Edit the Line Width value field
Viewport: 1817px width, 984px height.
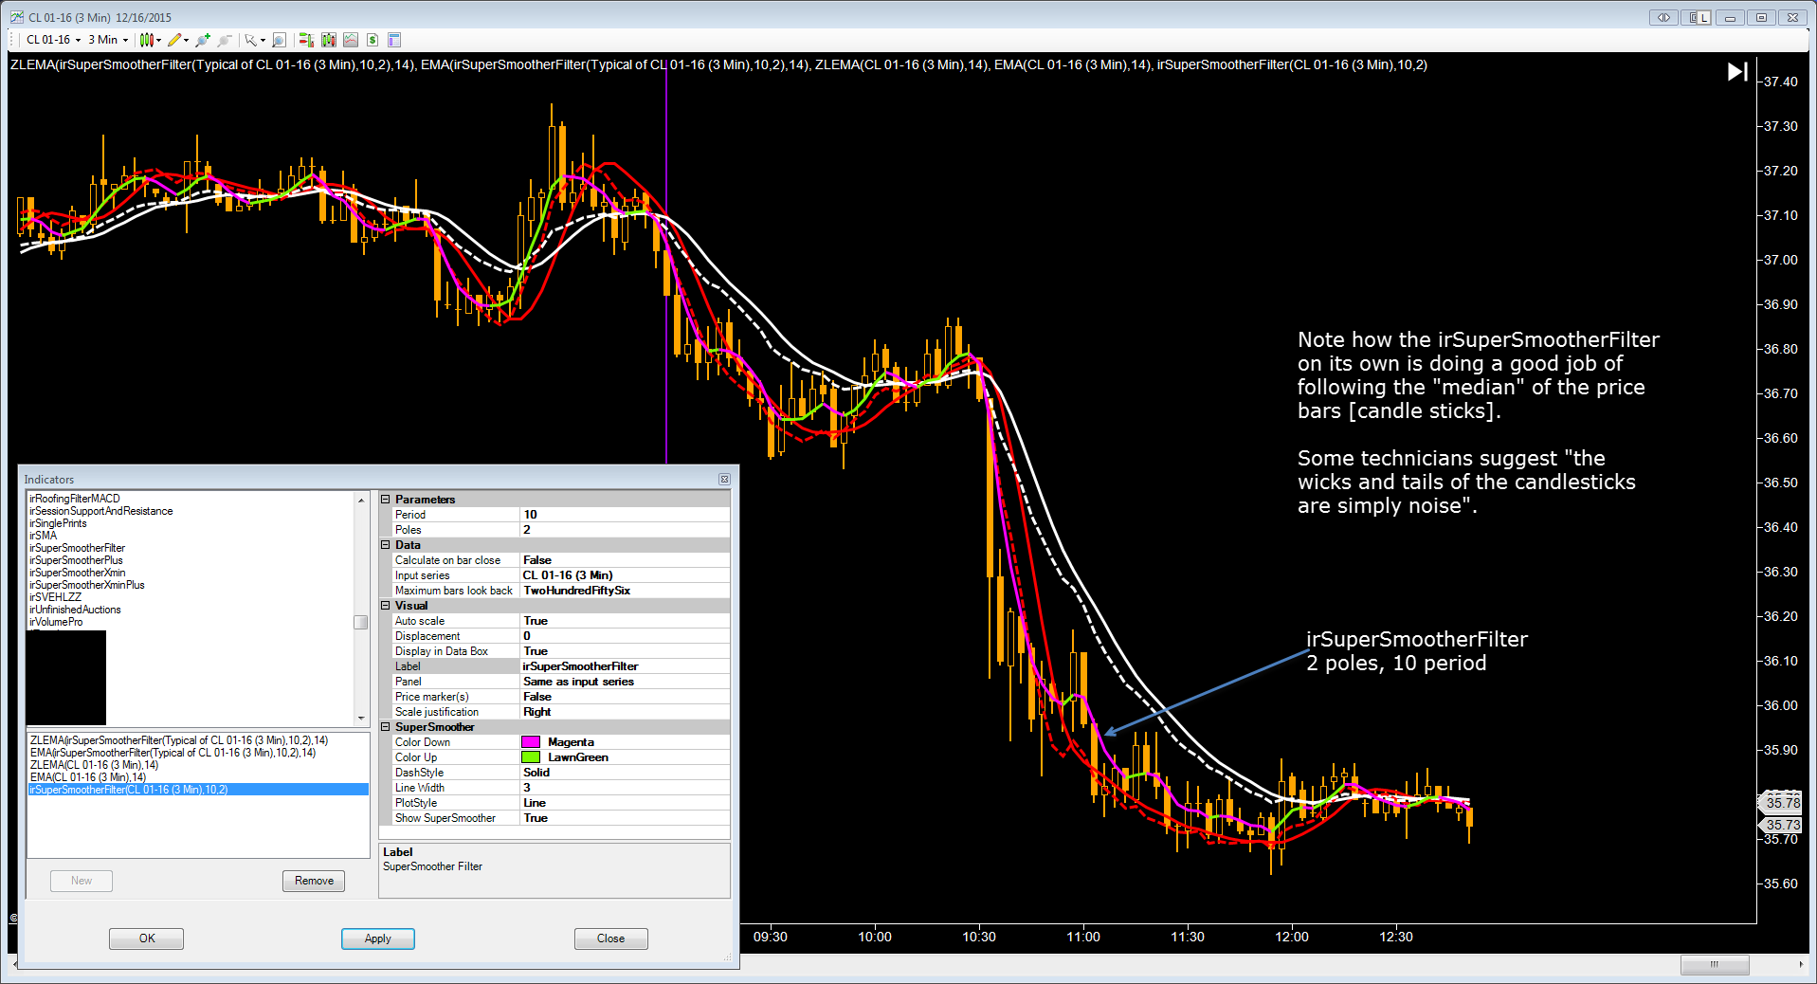[626, 788]
